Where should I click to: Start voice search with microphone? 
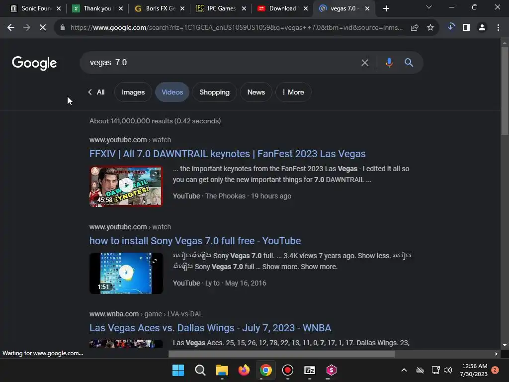[x=389, y=62]
